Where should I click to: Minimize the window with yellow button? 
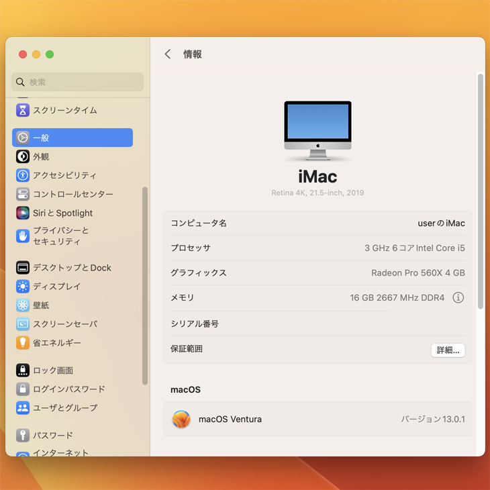pos(36,54)
